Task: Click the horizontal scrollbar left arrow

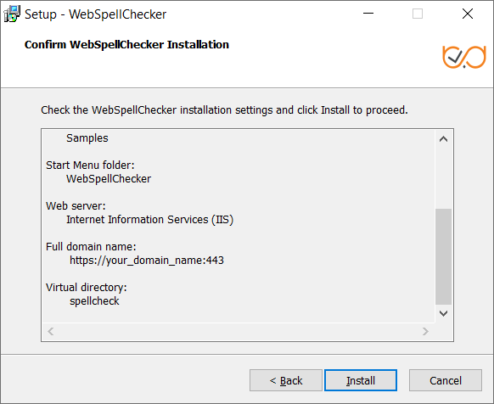Action: pyautogui.click(x=50, y=331)
